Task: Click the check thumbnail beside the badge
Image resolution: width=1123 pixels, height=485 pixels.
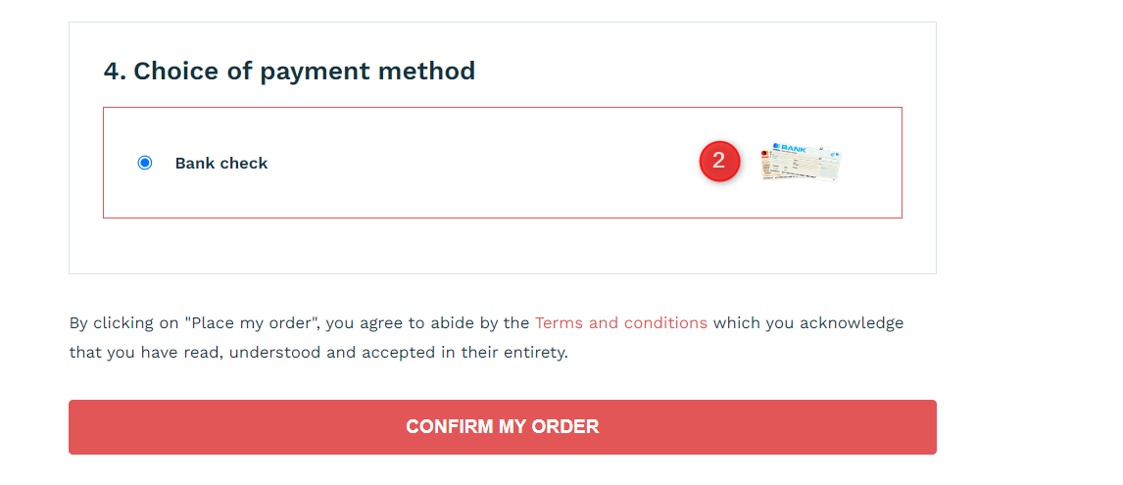Action: coord(801,162)
